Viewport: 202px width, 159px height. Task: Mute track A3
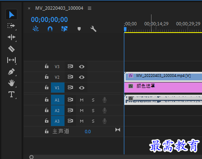81,121
